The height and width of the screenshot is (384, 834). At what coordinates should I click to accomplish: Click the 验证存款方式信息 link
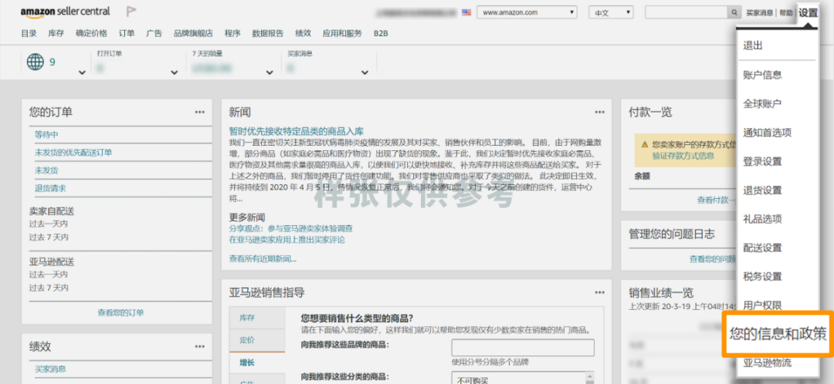683,156
